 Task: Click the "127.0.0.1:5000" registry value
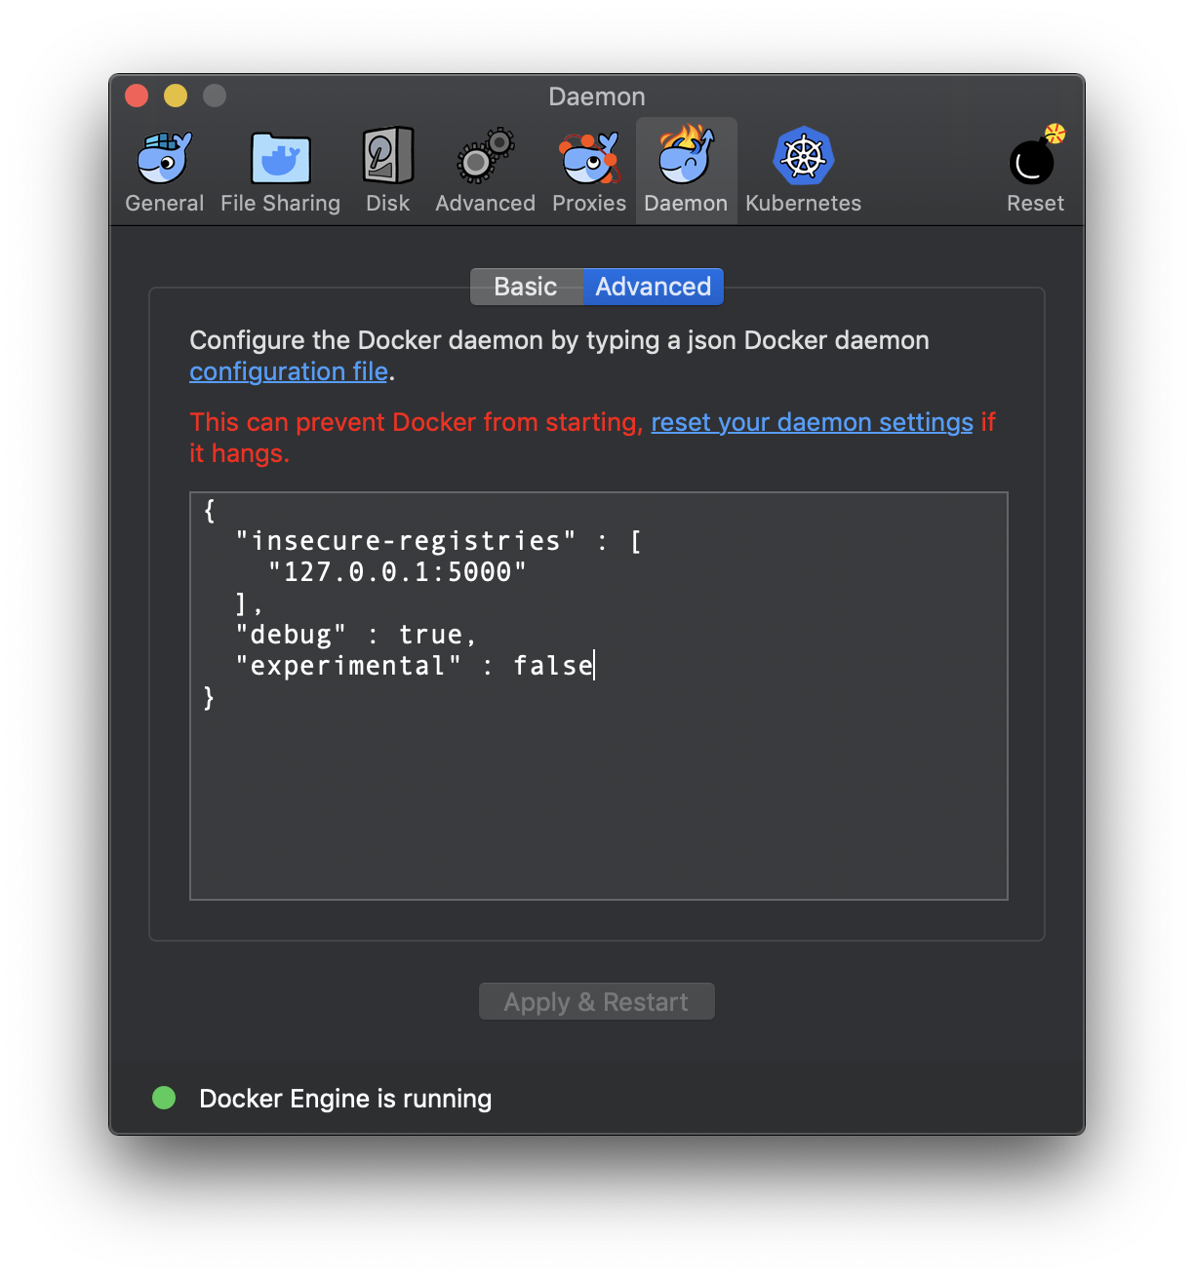[x=397, y=572]
